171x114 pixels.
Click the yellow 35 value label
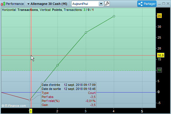tap(159, 16)
